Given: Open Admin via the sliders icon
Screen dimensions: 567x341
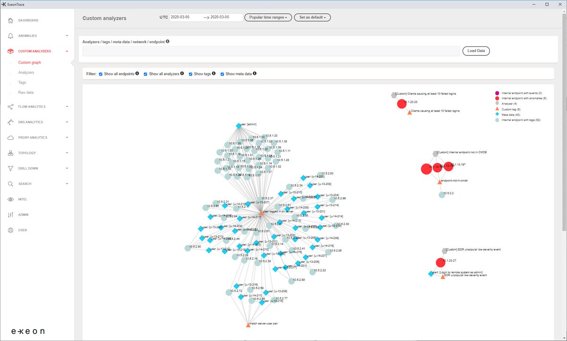Looking at the screenshot, I should coord(9,214).
